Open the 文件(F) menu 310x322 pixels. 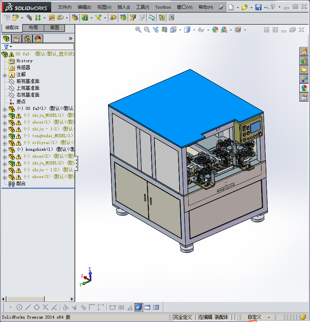(64, 7)
